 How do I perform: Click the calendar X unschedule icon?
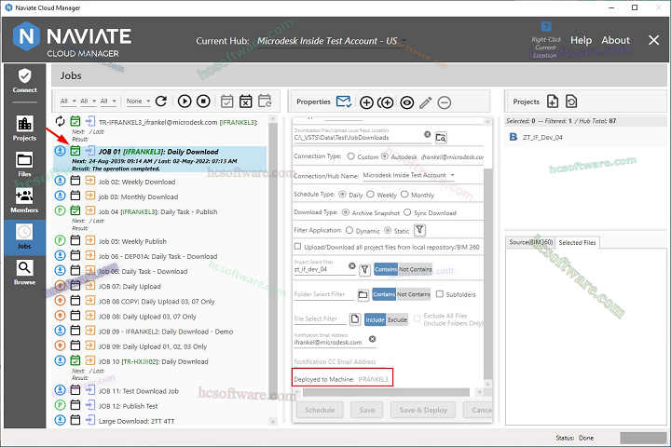(246, 101)
